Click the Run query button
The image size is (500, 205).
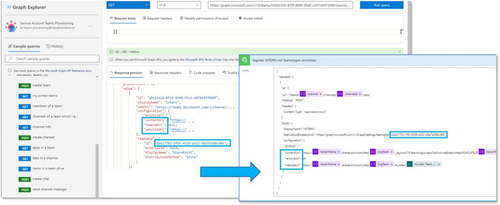click(x=382, y=5)
